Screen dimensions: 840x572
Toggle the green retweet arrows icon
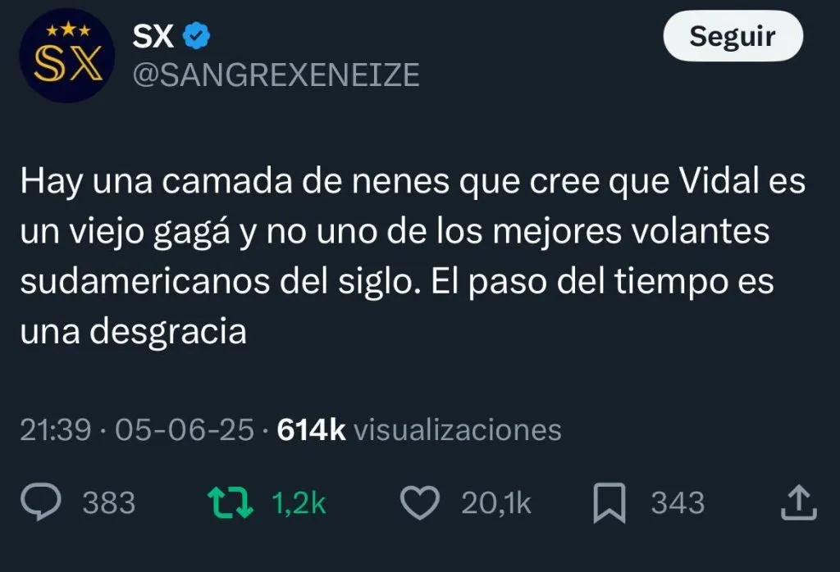(231, 502)
